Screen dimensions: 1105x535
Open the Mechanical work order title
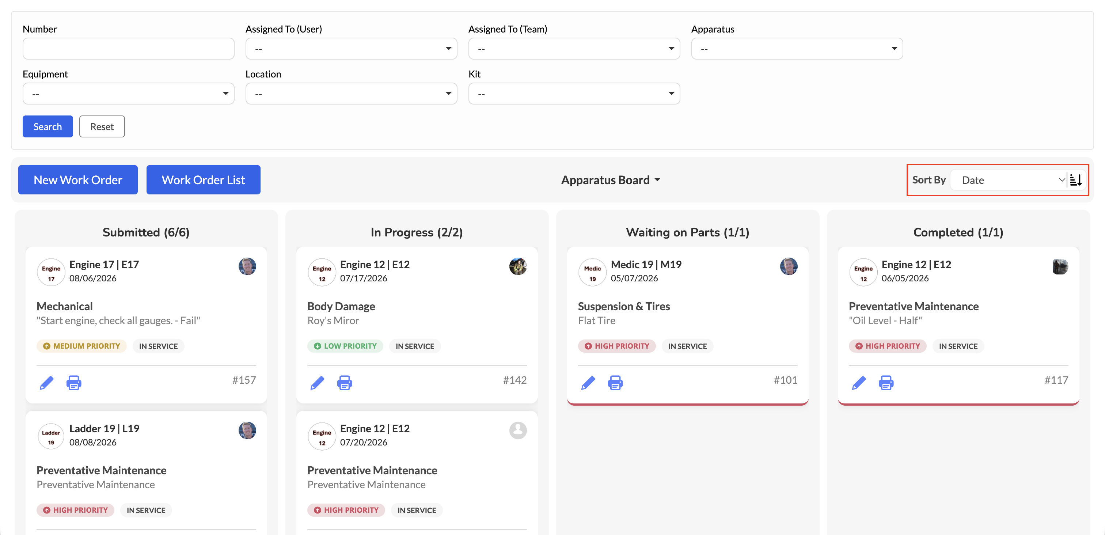(64, 306)
